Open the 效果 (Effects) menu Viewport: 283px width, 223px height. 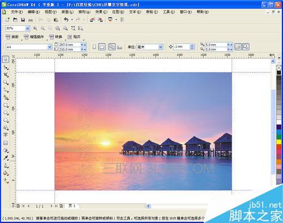click(x=101, y=12)
